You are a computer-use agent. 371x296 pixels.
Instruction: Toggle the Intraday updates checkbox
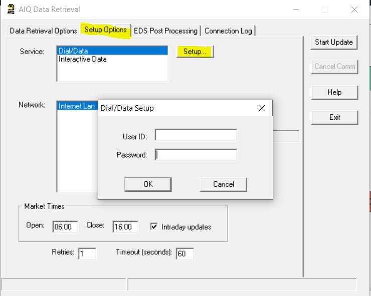(154, 227)
